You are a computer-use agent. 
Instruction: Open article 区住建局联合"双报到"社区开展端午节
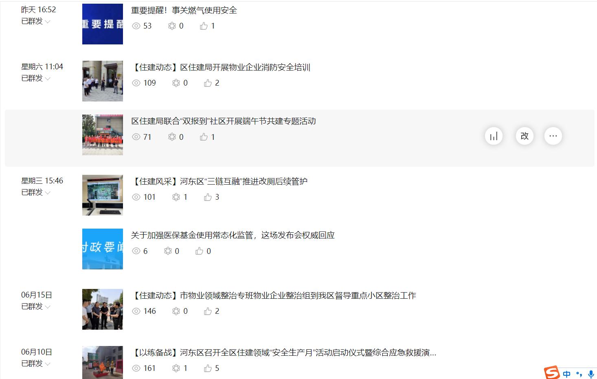tap(224, 121)
